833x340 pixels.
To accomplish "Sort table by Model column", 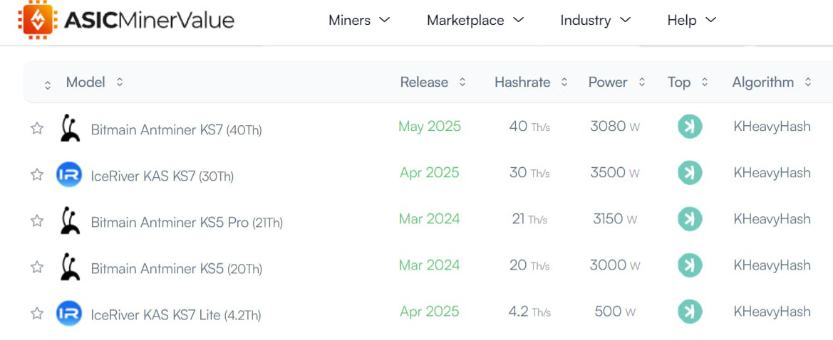I will coord(95,83).
